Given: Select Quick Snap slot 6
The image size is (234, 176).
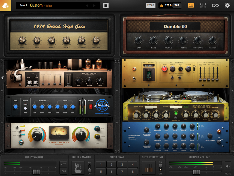Looking at the screenshot, I should tap(112, 172).
